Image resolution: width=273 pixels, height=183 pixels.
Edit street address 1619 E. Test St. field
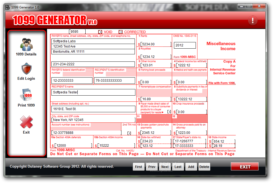pos(93,109)
